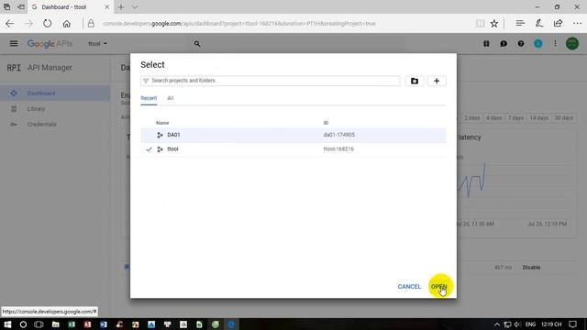587x330 pixels.
Task: Open a new browser tab with plus
Action: 121,6
